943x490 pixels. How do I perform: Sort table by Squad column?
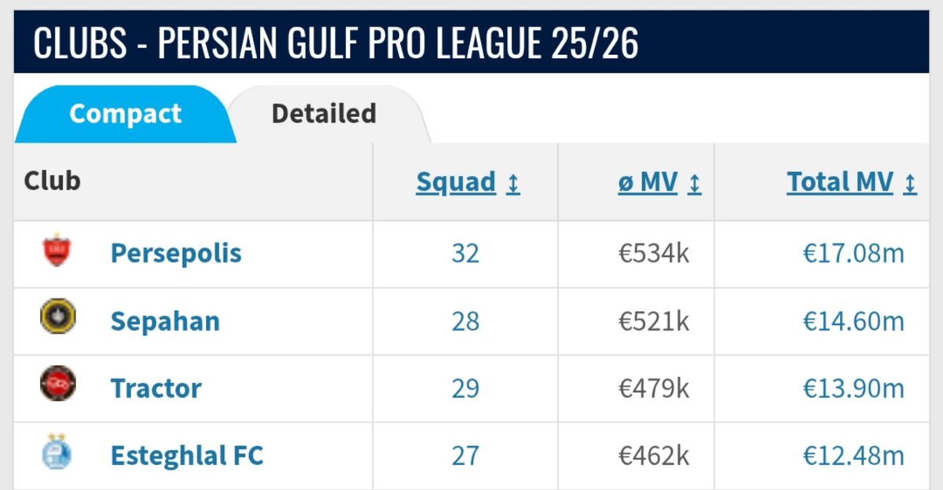coord(456,182)
